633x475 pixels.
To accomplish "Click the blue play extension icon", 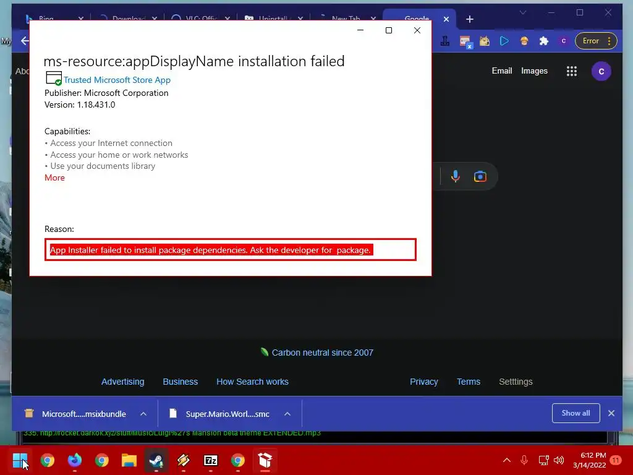I will [x=504, y=41].
